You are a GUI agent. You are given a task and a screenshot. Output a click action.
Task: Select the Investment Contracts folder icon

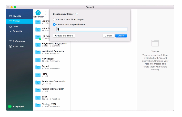pyautogui.click(x=38, y=52)
